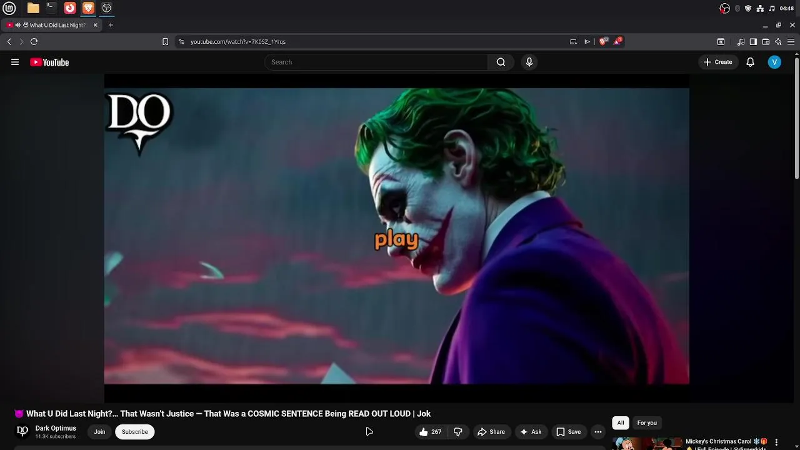Dislike the video with thumbs down
The image size is (800, 450).
pos(458,432)
